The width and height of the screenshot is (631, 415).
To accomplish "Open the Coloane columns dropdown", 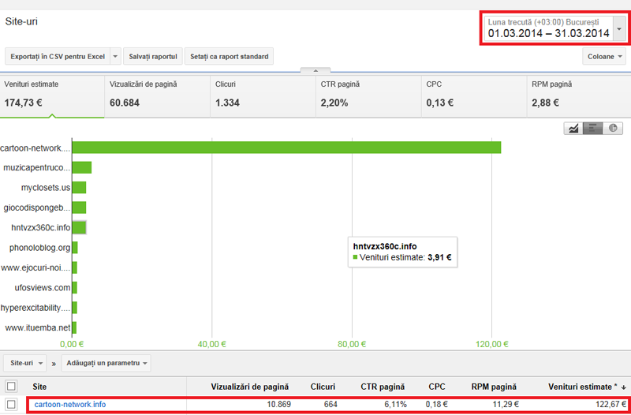I will click(x=604, y=56).
